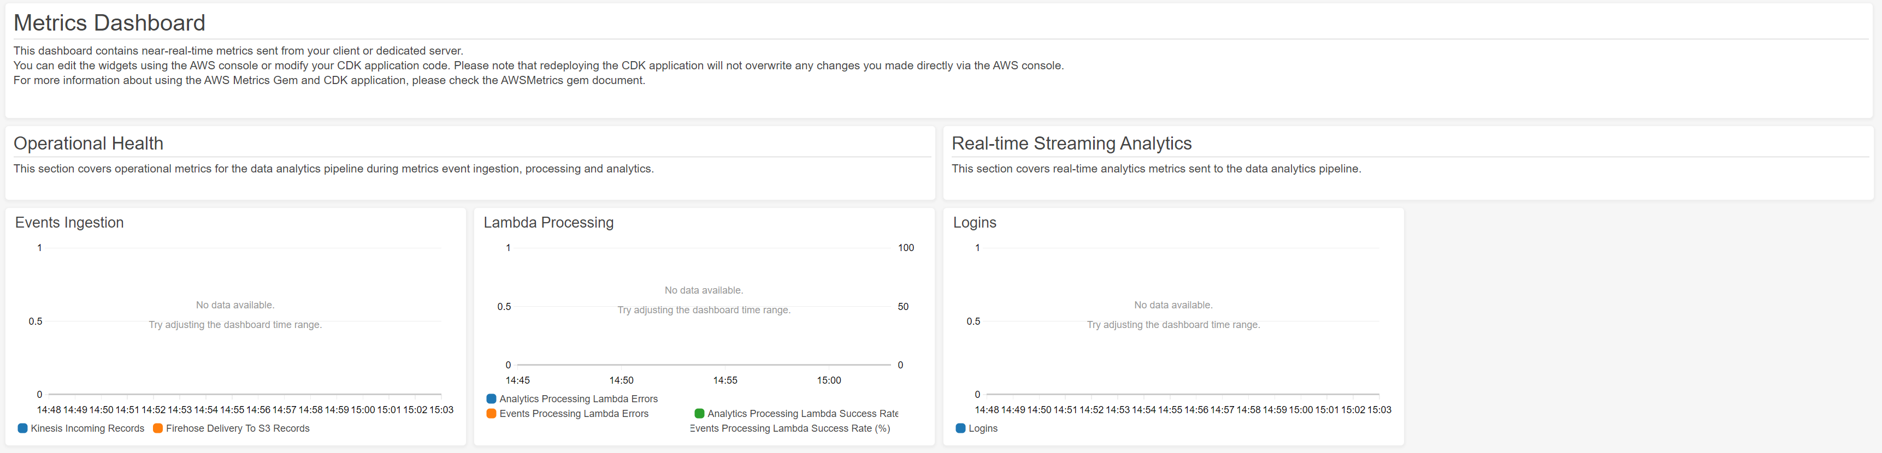The width and height of the screenshot is (1882, 453).
Task: Click the green Lambda Success Rate legend swatch
Action: [699, 414]
